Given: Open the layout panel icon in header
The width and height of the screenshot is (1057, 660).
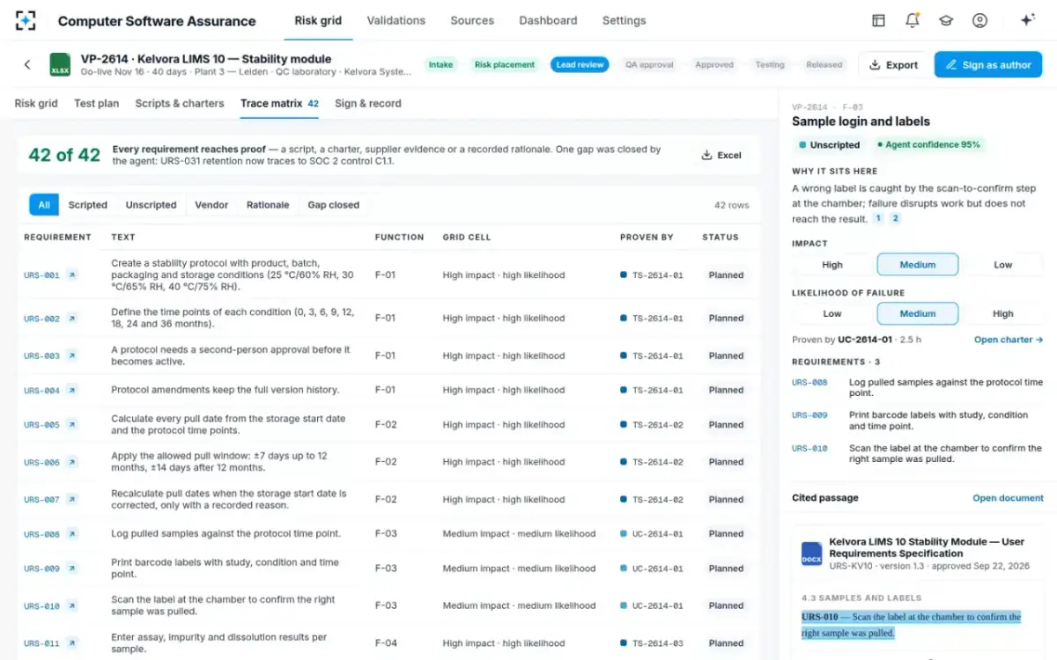Looking at the screenshot, I should pyautogui.click(x=878, y=20).
